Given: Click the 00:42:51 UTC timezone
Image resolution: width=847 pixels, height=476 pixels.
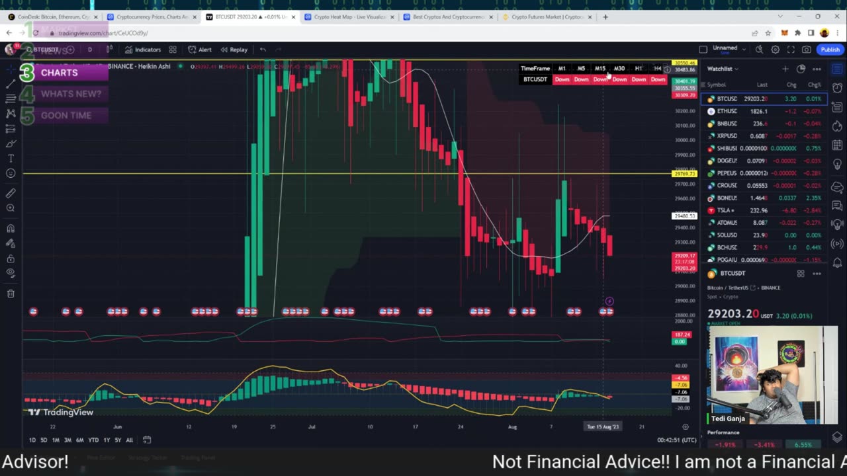Looking at the screenshot, I should tap(676, 440).
